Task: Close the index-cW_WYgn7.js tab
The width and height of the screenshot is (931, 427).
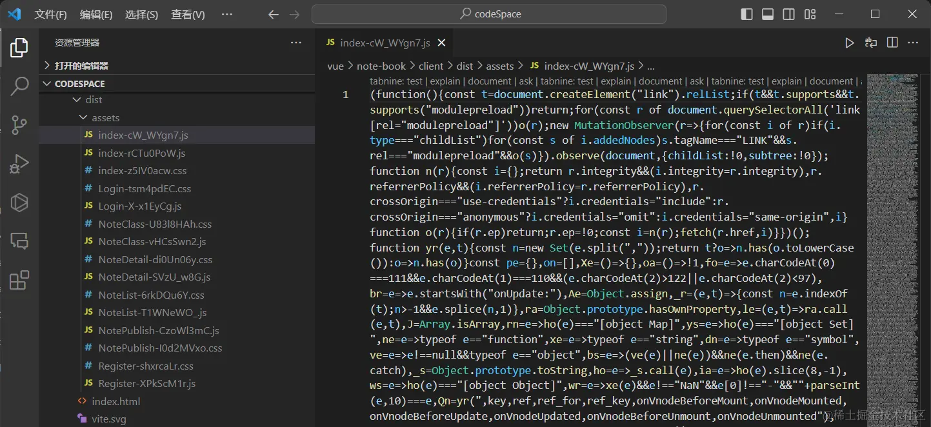Action: [442, 43]
